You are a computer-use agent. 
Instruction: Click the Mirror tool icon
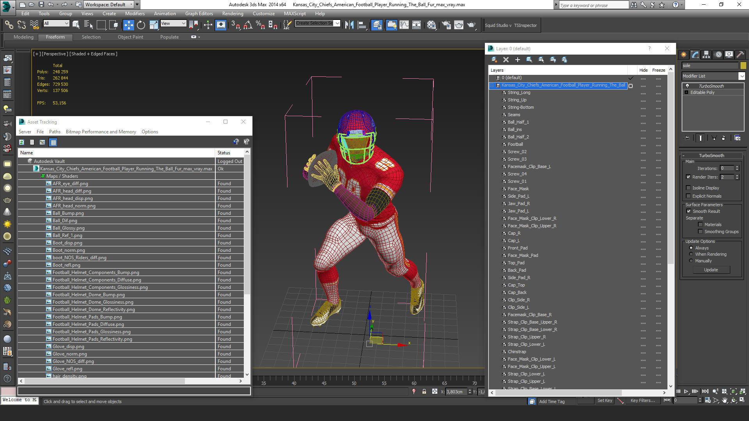(350, 25)
